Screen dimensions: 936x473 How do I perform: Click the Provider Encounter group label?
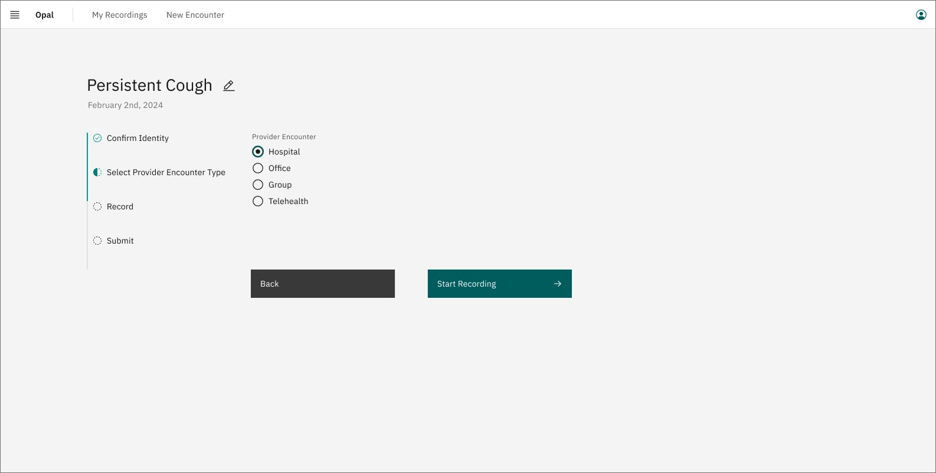click(284, 137)
